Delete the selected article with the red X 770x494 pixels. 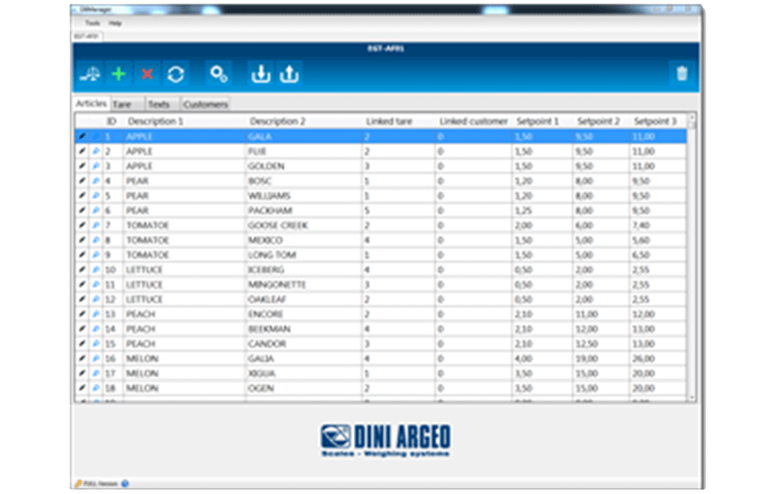(147, 75)
